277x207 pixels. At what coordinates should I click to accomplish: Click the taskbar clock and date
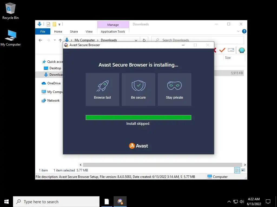[254, 202]
